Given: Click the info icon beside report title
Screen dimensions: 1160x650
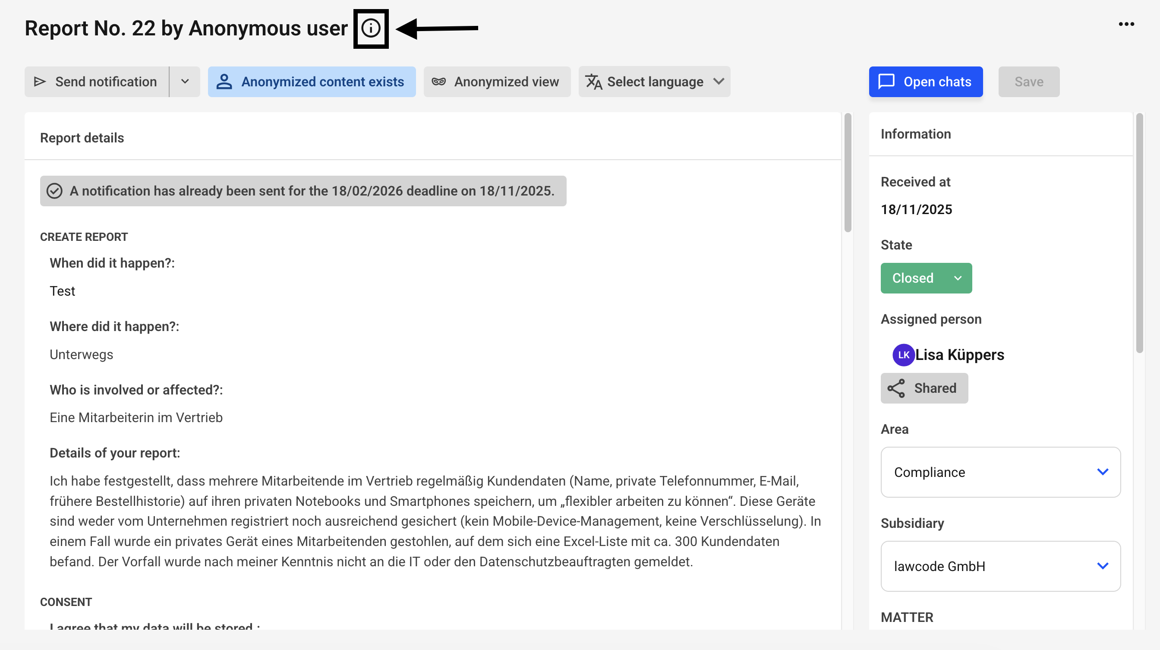Looking at the screenshot, I should point(371,28).
